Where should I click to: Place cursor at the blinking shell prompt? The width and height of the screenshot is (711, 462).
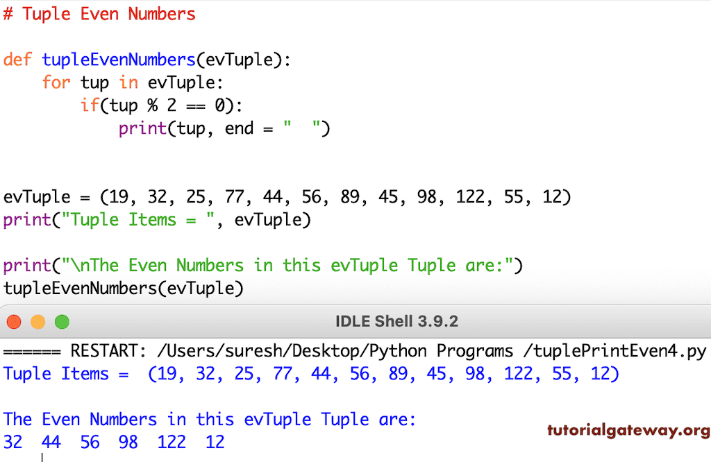pos(42,454)
